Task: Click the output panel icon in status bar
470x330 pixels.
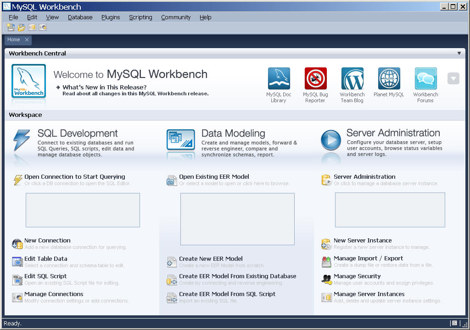Action: tap(454, 323)
